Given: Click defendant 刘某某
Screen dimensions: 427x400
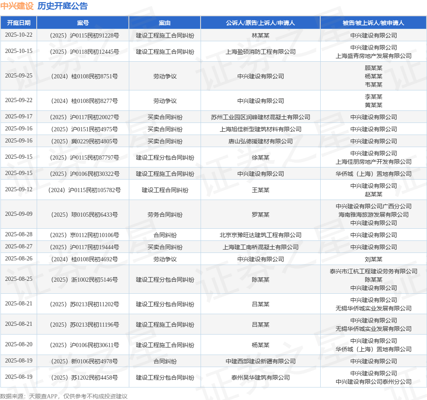Looking at the screenshot, I should (373, 259).
